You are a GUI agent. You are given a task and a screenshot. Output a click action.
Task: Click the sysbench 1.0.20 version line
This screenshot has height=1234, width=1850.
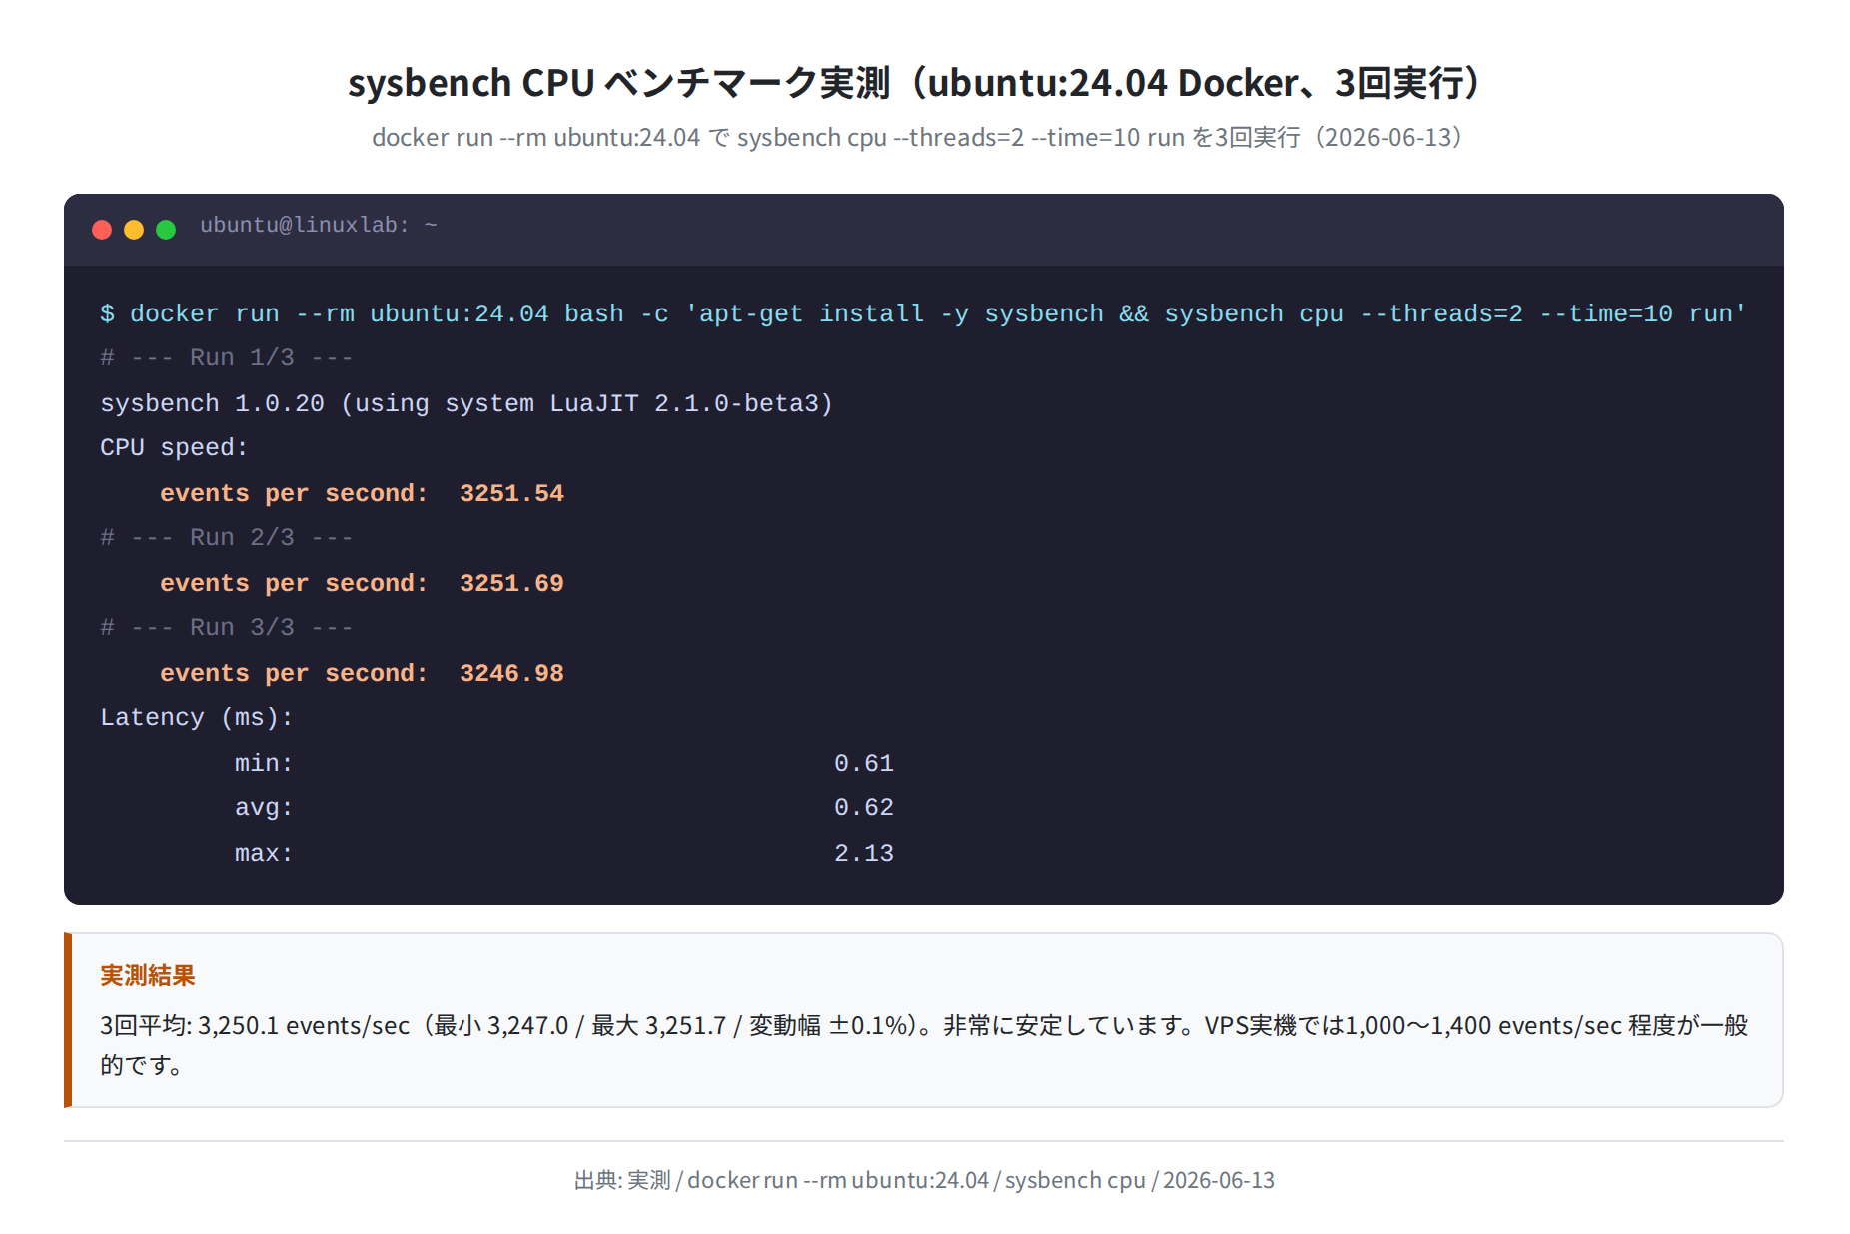[466, 403]
